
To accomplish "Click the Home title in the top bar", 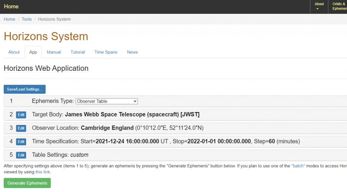I will point(11,6).
